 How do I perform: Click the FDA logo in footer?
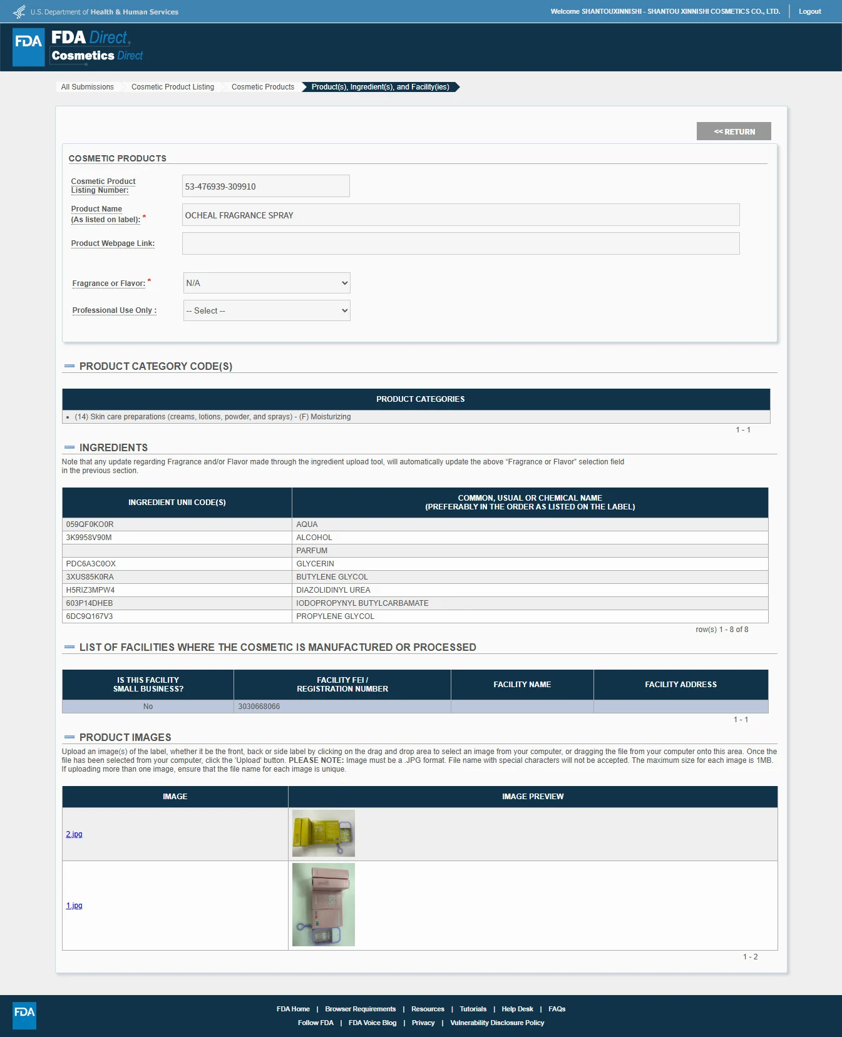pyautogui.click(x=24, y=1015)
